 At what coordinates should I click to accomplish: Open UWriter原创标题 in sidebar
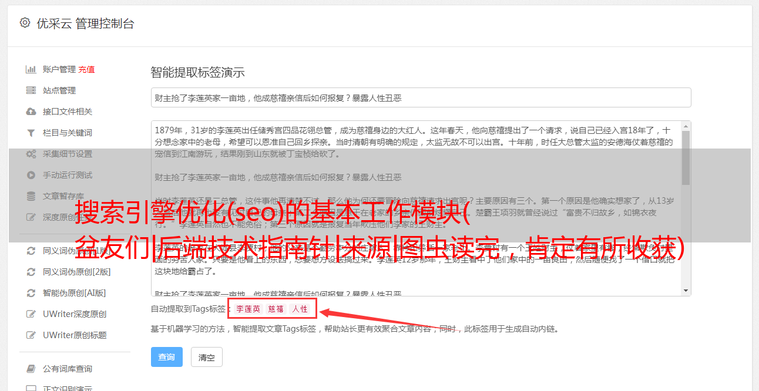(75, 335)
